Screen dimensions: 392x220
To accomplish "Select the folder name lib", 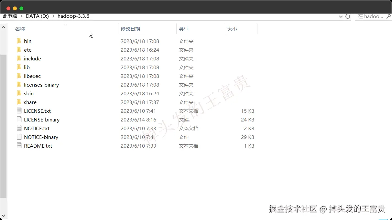I will (x=27, y=67).
